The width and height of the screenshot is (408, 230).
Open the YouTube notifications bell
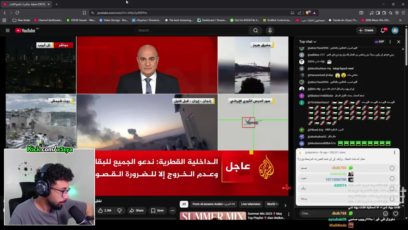point(383,30)
